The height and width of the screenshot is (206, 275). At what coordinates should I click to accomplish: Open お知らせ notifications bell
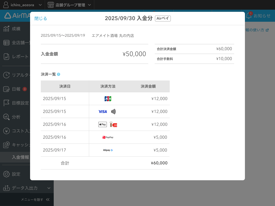click(x=258, y=16)
